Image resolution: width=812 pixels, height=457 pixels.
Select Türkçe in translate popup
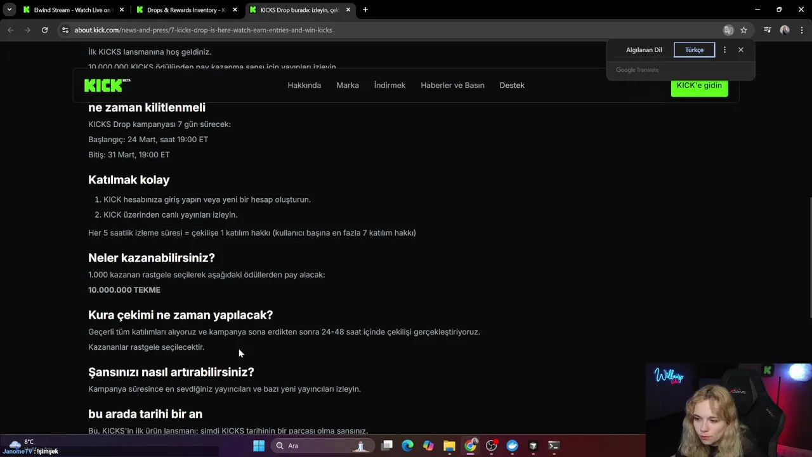(x=694, y=50)
